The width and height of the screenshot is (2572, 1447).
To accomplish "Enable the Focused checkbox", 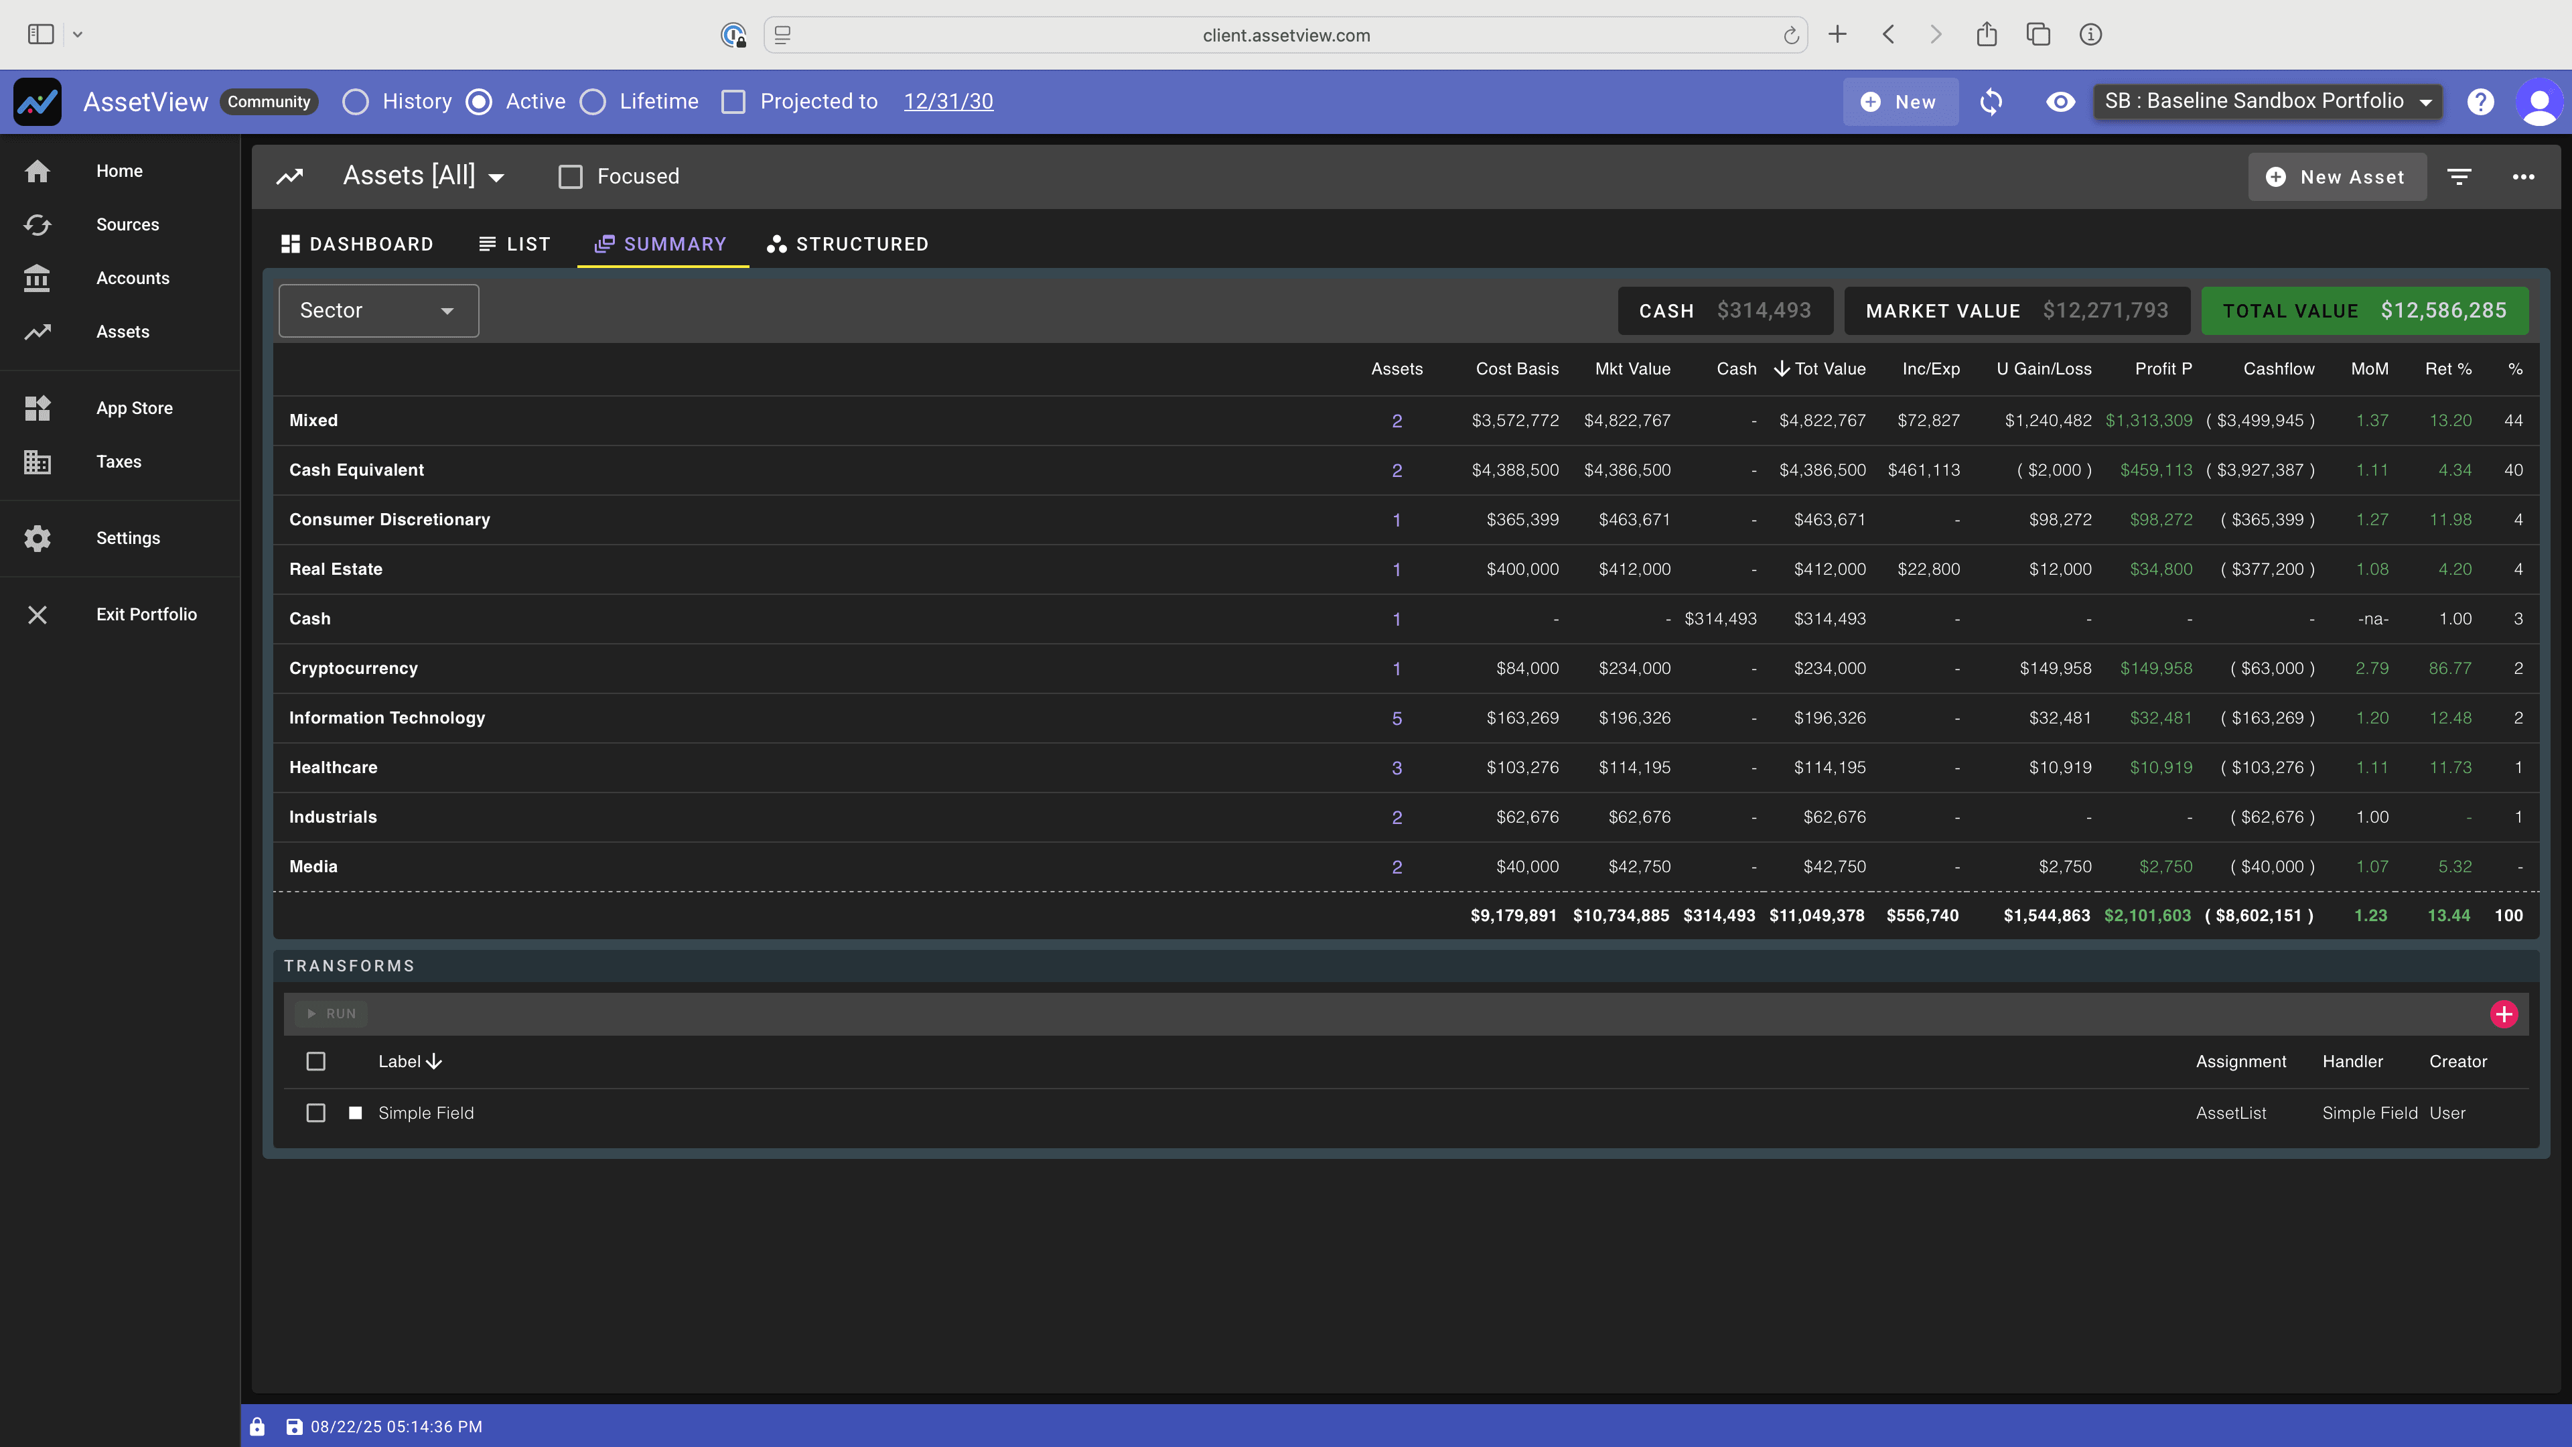I will click(x=570, y=176).
